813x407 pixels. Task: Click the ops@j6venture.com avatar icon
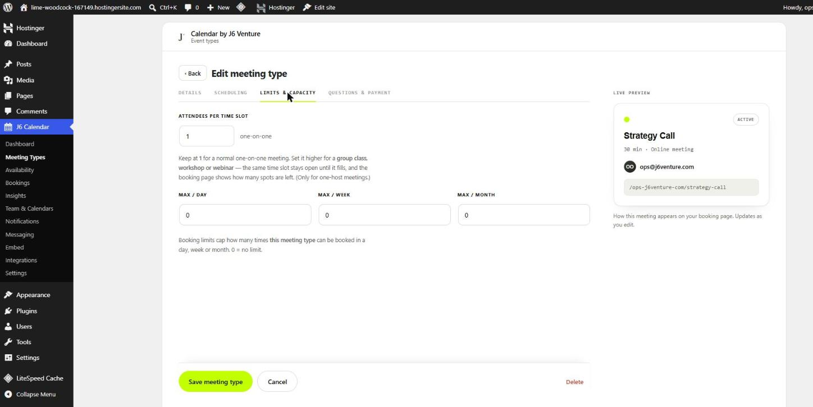pos(630,166)
